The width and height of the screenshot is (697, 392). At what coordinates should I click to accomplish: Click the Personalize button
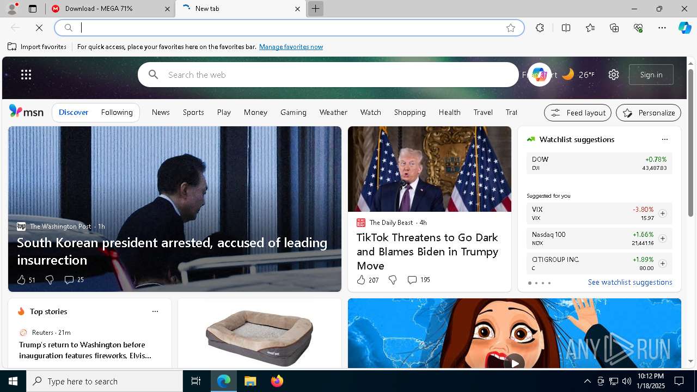click(649, 113)
